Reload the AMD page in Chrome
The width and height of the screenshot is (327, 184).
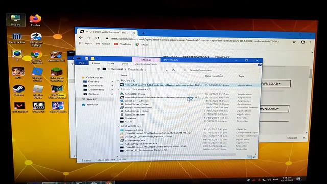(97, 38)
